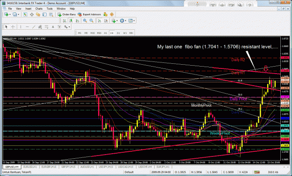The height and width of the screenshot is (176, 292).
Task: Switch to the GBPJPY,M15 chart tab
Action: [x=68, y=167]
